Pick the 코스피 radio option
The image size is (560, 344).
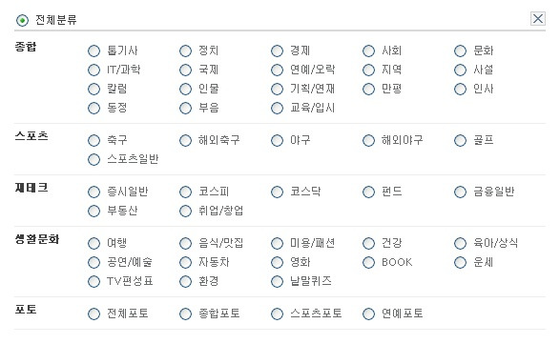tap(185, 192)
